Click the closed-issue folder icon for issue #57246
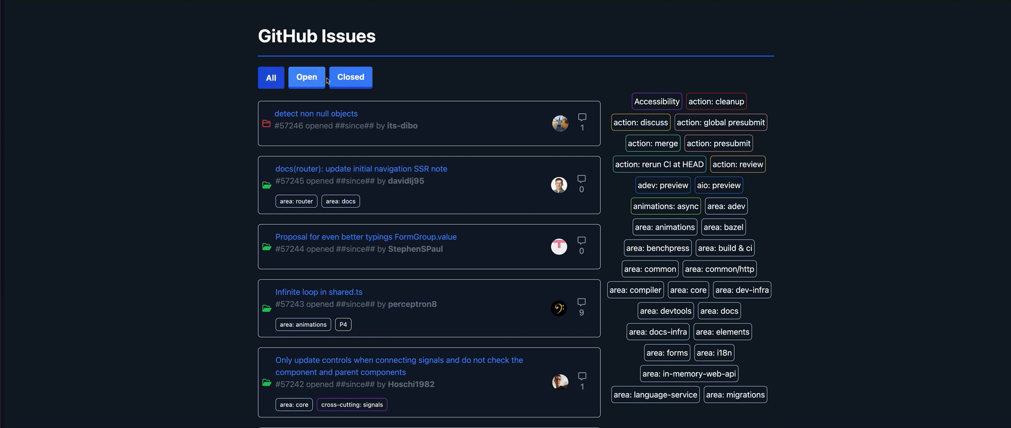Image resolution: width=1011 pixels, height=428 pixels. coord(266,124)
